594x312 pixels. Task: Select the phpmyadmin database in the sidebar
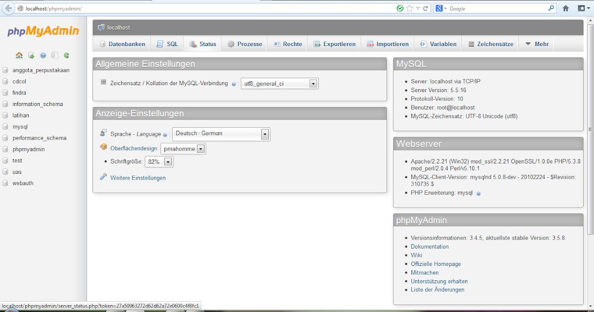(28, 149)
